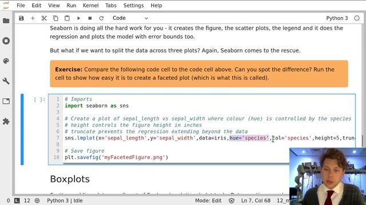Click the presenter webcam video overlay

pos(328,176)
